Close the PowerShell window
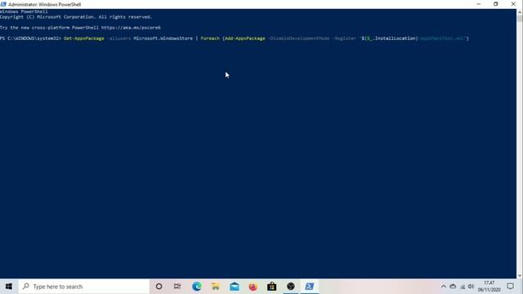Screen dimensions: 523x294 (x=513, y=4)
